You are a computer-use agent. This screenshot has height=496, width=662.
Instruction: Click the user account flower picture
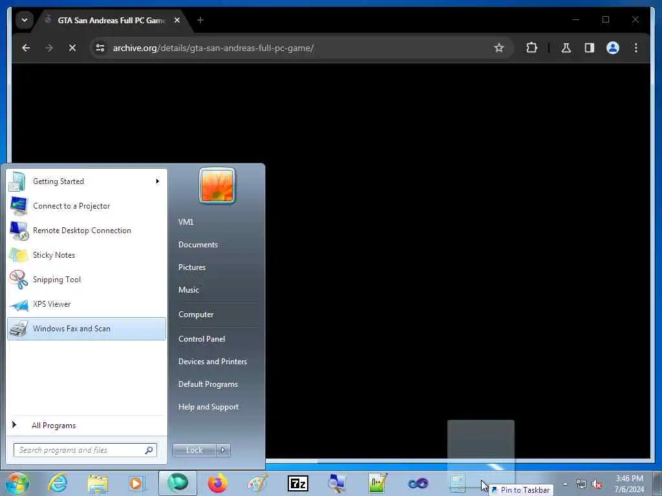click(217, 186)
